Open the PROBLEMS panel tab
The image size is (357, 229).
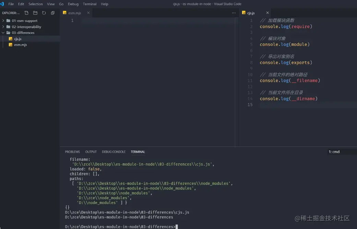tap(72, 152)
